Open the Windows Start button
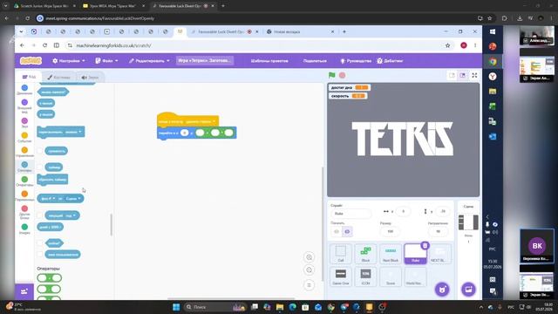This screenshot has width=558, height=314. click(176, 307)
